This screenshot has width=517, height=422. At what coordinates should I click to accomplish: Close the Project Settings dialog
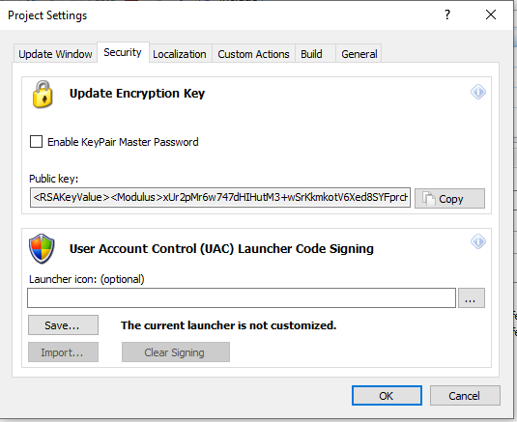tap(491, 14)
